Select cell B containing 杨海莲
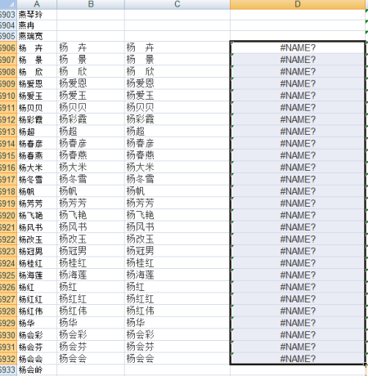This screenshot has width=368, height=376. [91, 275]
